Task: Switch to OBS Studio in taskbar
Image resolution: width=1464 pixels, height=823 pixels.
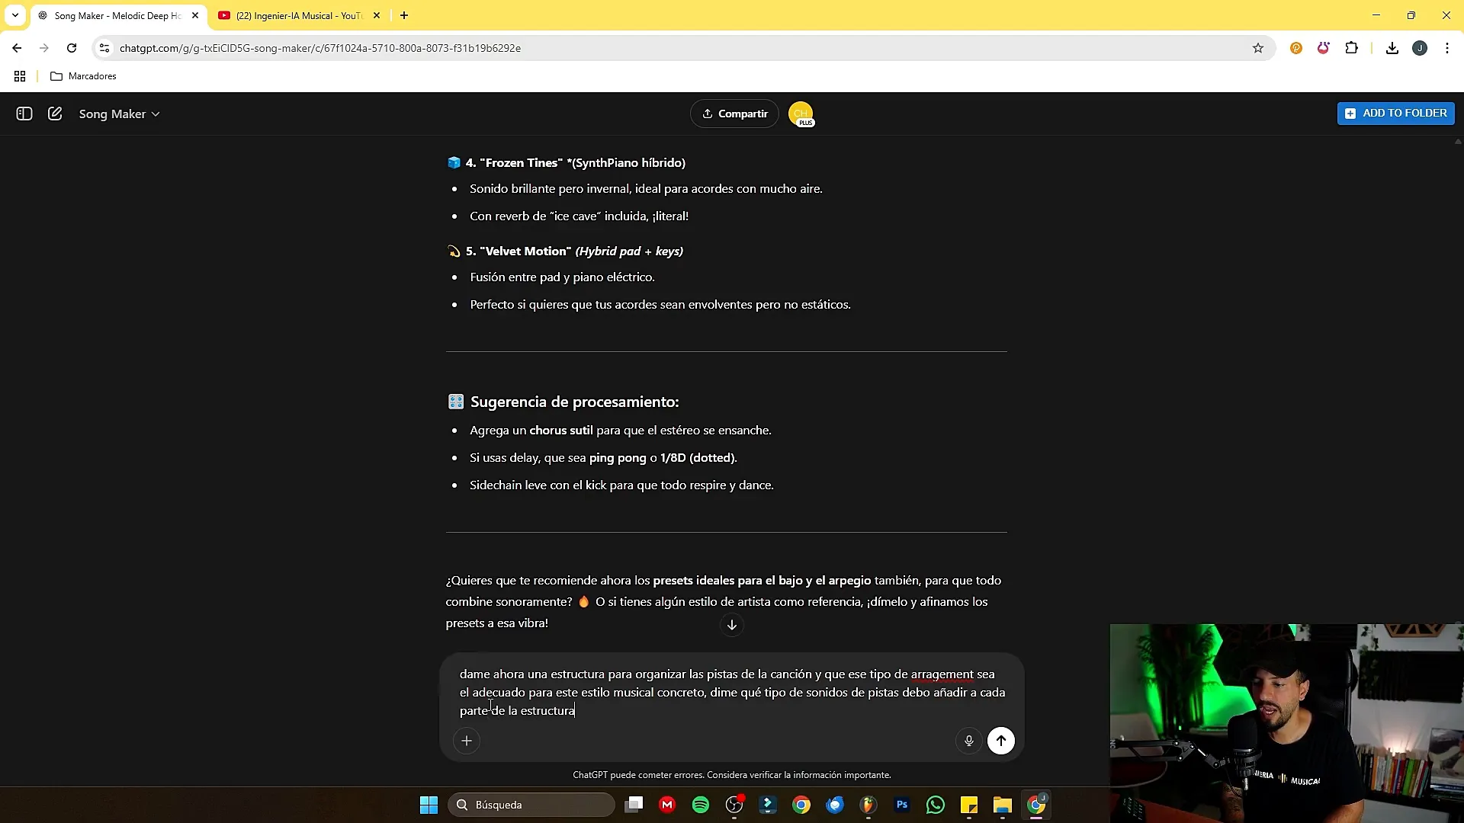Action: point(734,805)
